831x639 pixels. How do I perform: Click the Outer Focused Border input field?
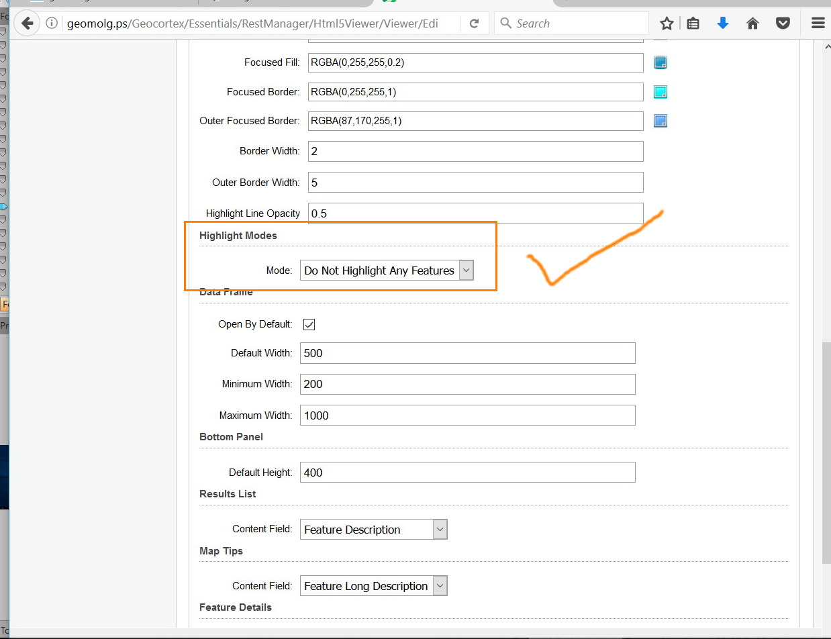[x=476, y=121]
